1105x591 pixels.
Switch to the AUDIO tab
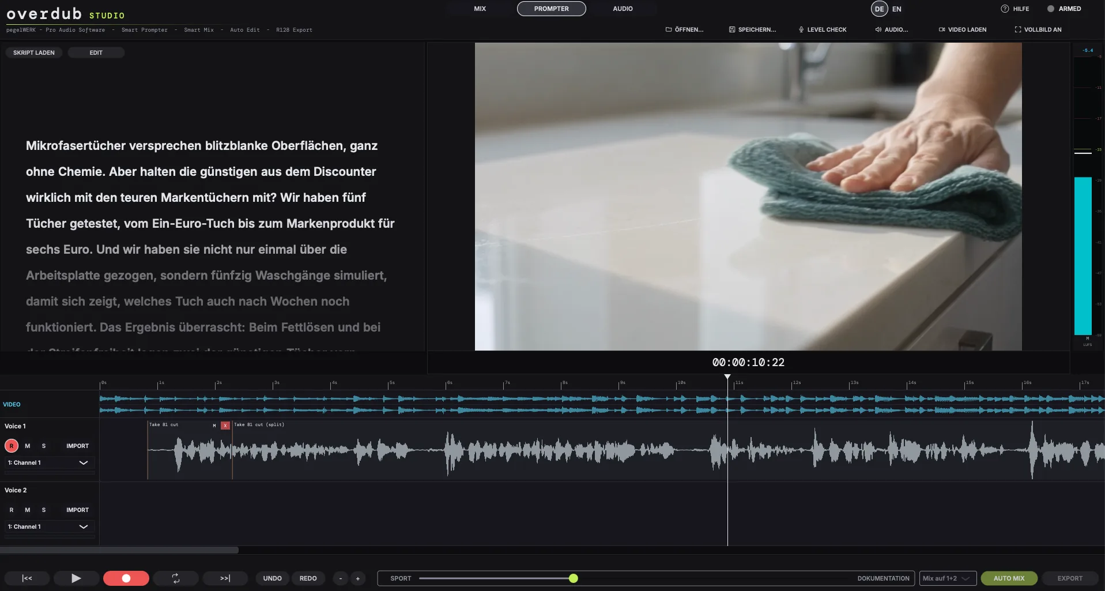coord(623,9)
